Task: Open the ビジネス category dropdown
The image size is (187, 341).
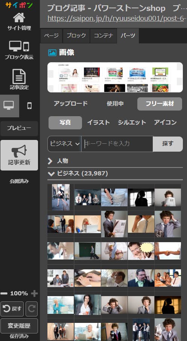Action: [64, 144]
